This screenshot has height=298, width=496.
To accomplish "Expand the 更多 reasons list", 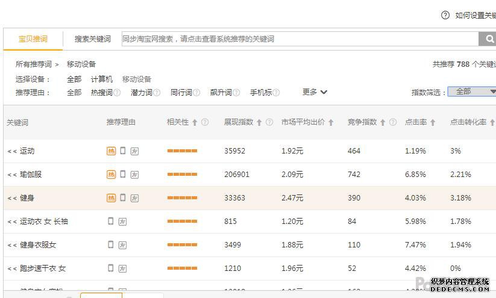I will coord(315,92).
